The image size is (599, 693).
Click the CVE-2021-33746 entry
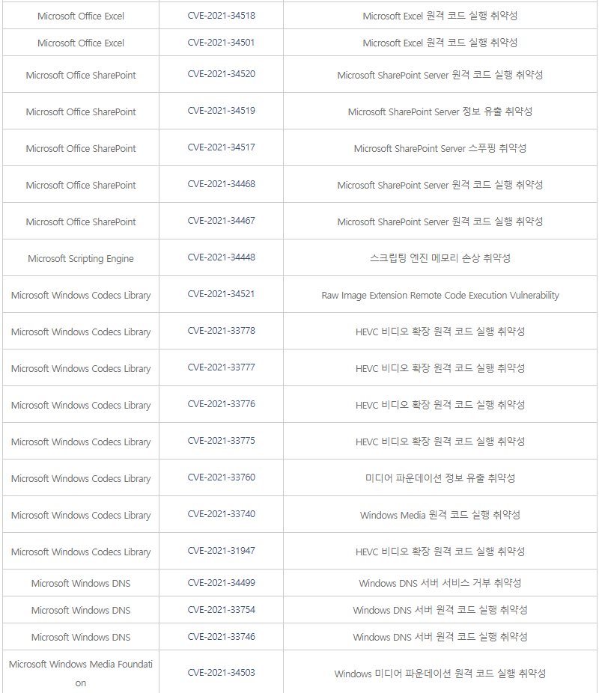click(221, 637)
